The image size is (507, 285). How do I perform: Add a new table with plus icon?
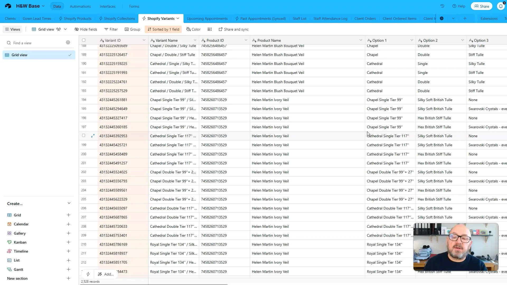pyautogui.click(x=465, y=18)
